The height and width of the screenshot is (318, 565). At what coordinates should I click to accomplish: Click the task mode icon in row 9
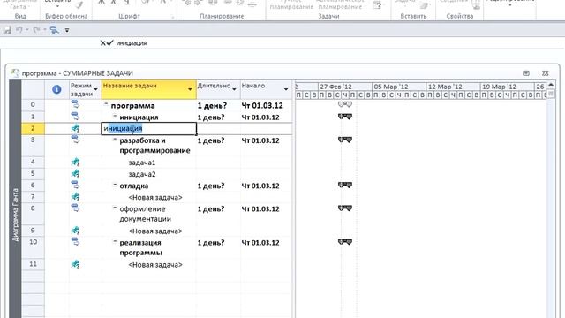pyautogui.click(x=75, y=230)
